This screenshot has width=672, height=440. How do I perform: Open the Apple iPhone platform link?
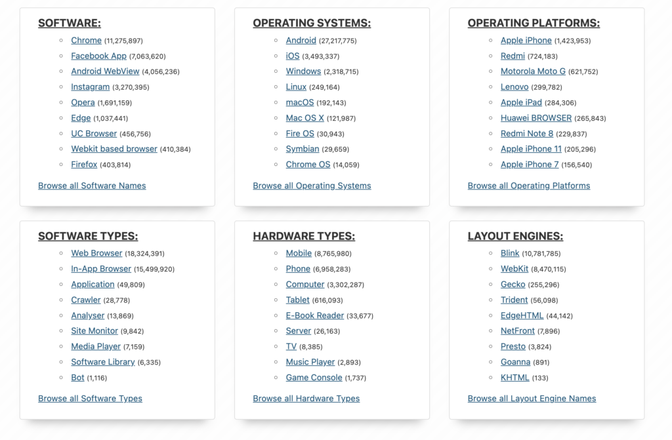click(x=526, y=40)
